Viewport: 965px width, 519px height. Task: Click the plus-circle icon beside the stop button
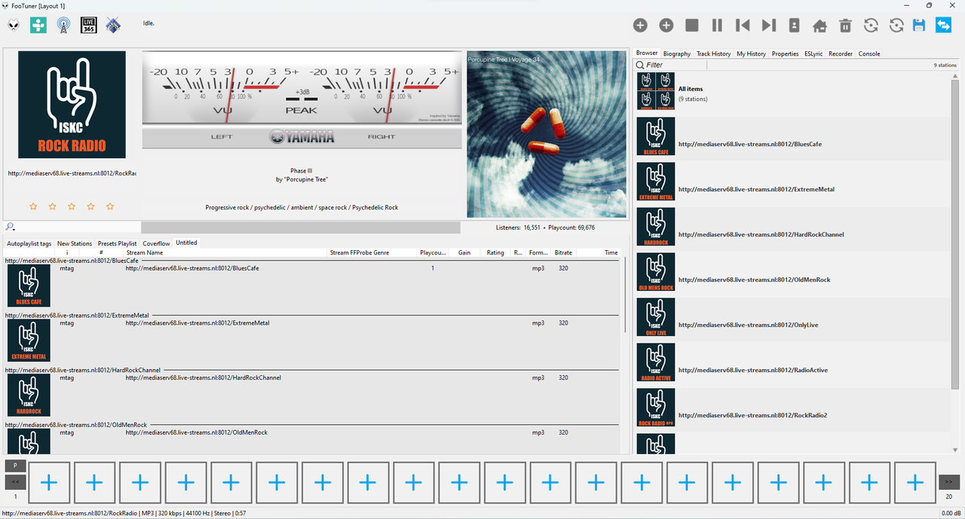coord(666,26)
